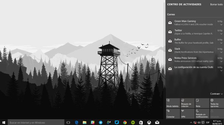Open the volume control tray icon
Screen dimensions: 224x125
point(199,123)
